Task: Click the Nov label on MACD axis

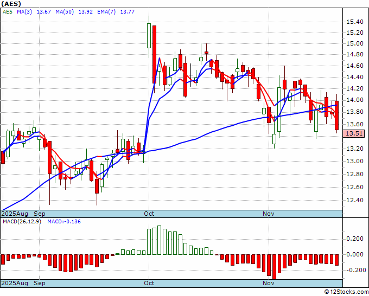Action: (x=269, y=283)
